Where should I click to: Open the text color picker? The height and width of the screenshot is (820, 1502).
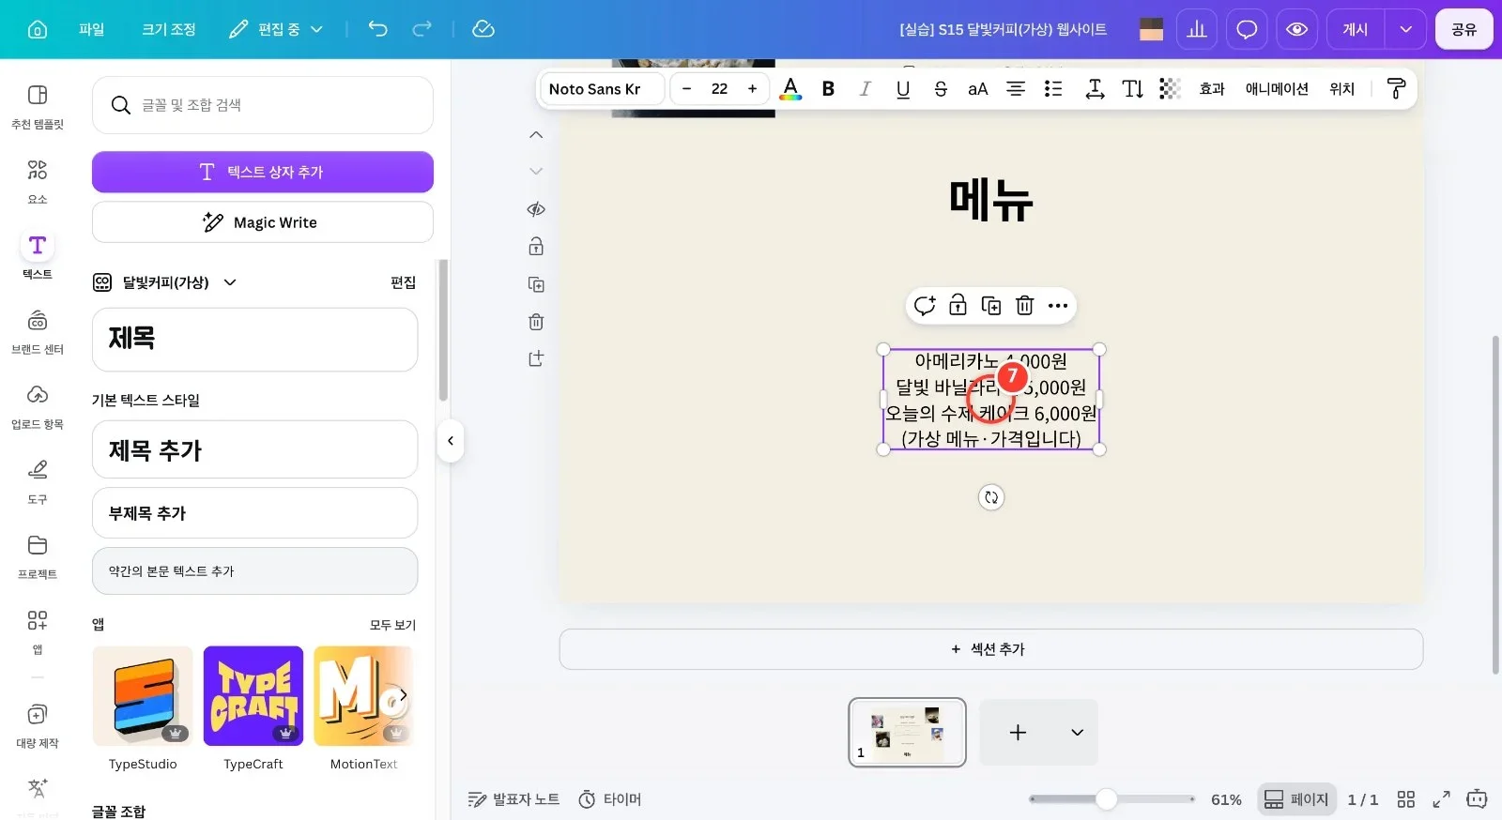click(791, 89)
